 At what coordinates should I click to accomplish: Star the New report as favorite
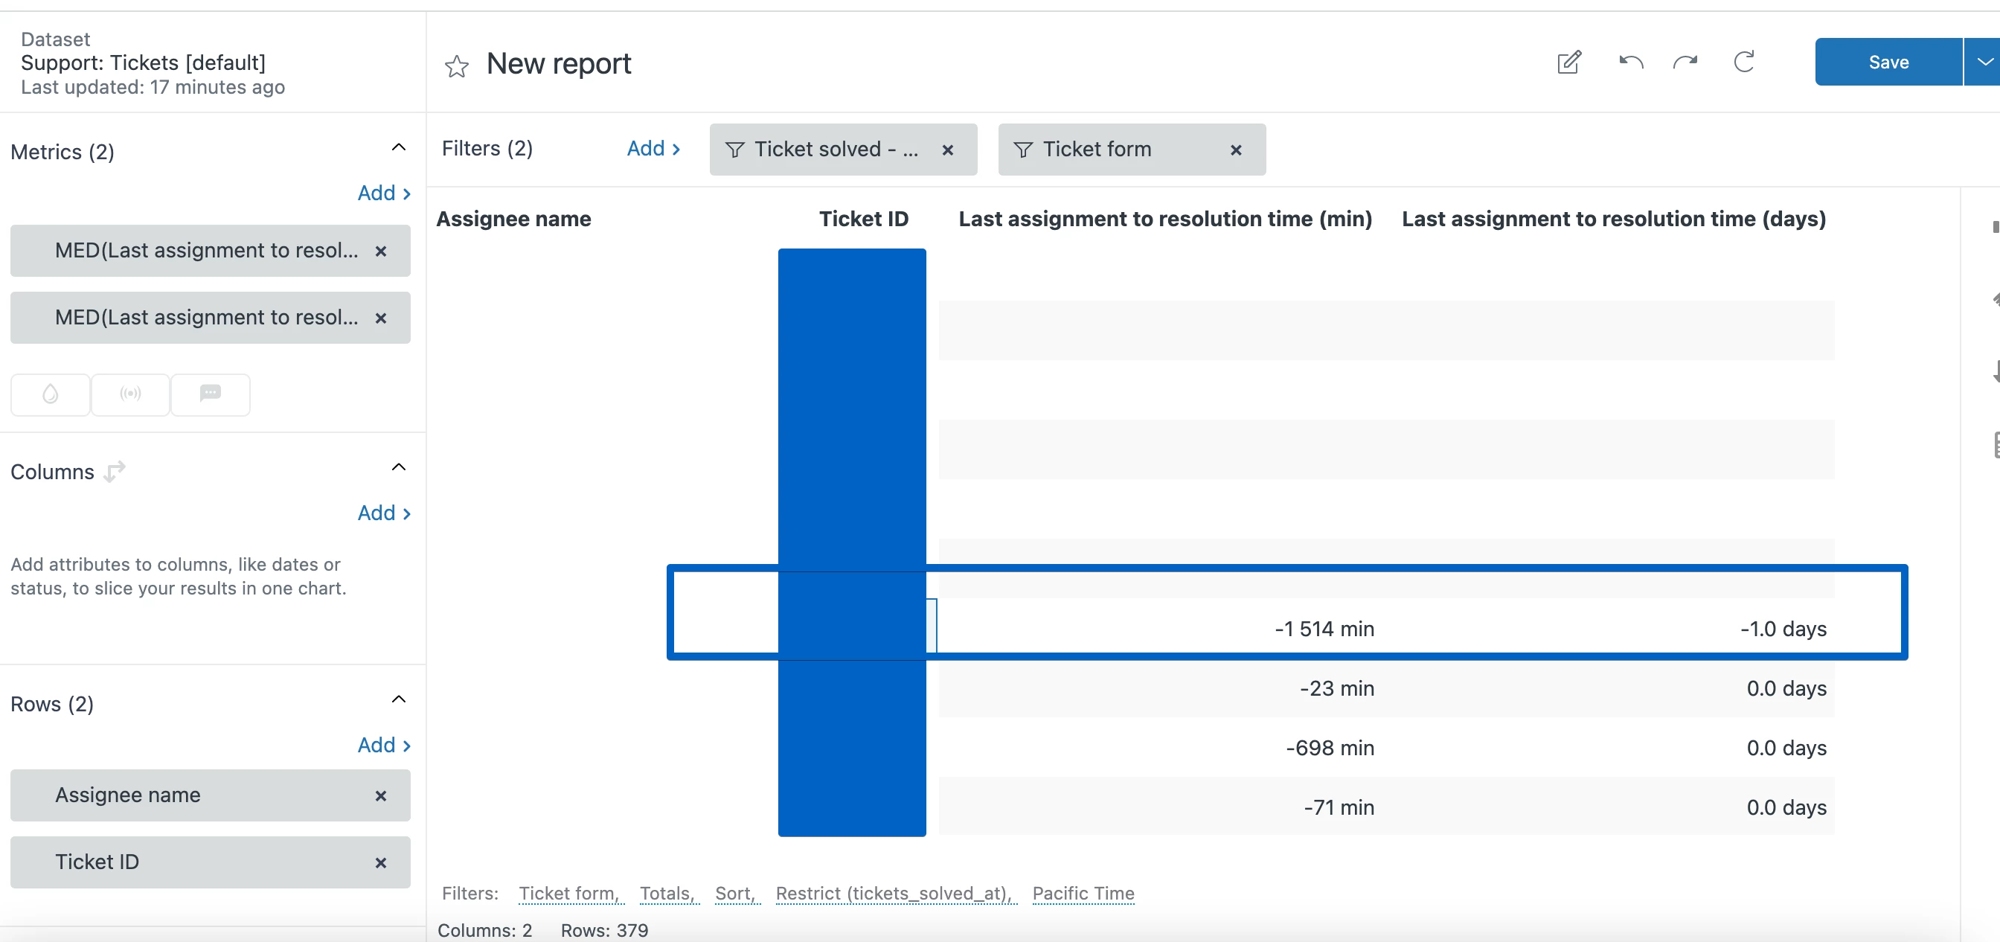point(457,66)
